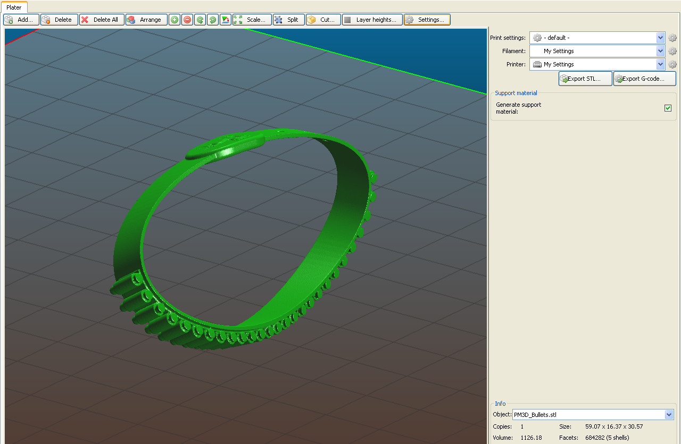Click the red minus icon to remove a copy
The image size is (681, 444).
[187, 20]
